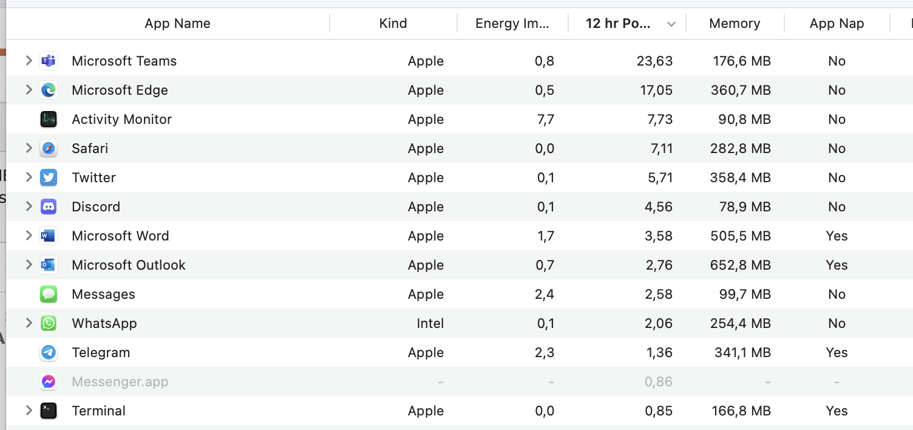This screenshot has width=913, height=430.
Task: Expand the Microsoft Word disclosure arrow
Action: 29,235
